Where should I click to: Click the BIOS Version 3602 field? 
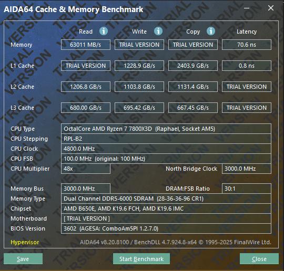coord(166,228)
